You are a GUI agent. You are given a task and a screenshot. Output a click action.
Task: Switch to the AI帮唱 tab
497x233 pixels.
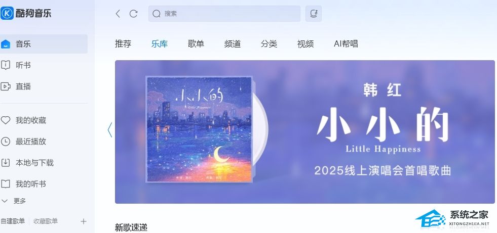(346, 43)
